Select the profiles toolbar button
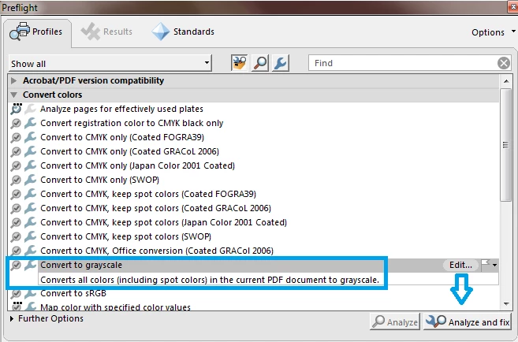Screen dimensions: 518x342 (240, 63)
